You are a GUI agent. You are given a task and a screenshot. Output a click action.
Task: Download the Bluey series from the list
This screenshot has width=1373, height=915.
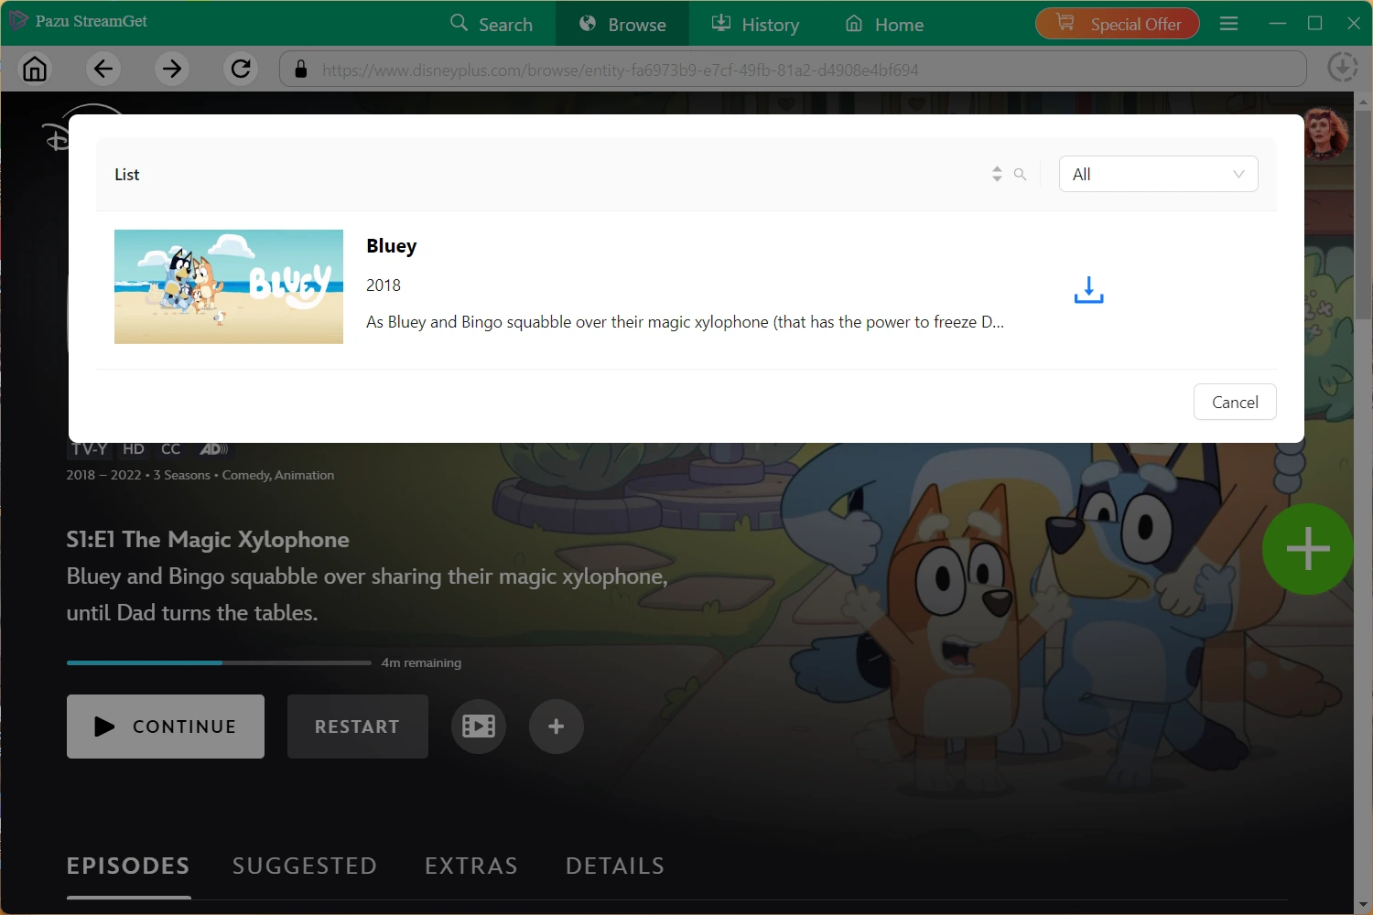coord(1088,290)
